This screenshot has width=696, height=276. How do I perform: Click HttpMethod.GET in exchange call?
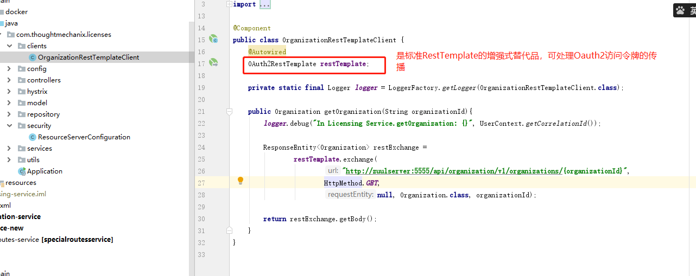tap(350, 183)
